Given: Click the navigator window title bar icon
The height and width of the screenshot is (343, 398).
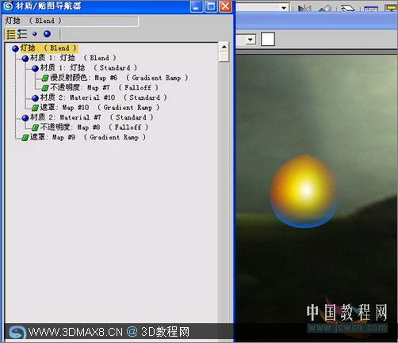Looking at the screenshot, I should click(x=8, y=6).
